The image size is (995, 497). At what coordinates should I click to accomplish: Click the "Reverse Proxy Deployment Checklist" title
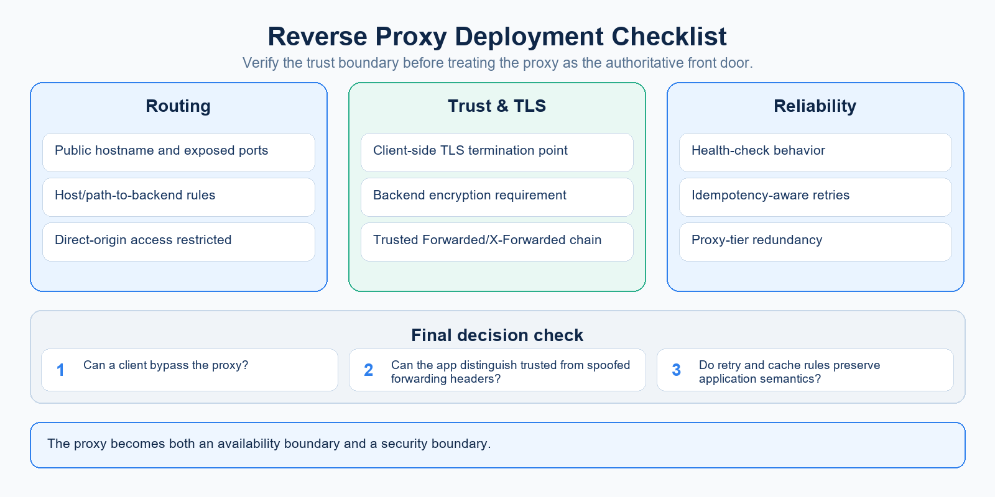pos(497,37)
